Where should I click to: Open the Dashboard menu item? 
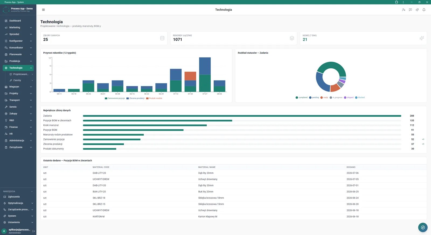click(18, 21)
